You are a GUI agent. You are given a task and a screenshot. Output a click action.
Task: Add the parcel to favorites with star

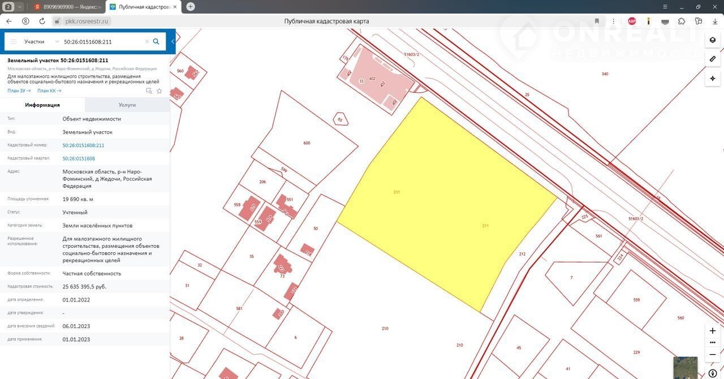(160, 91)
